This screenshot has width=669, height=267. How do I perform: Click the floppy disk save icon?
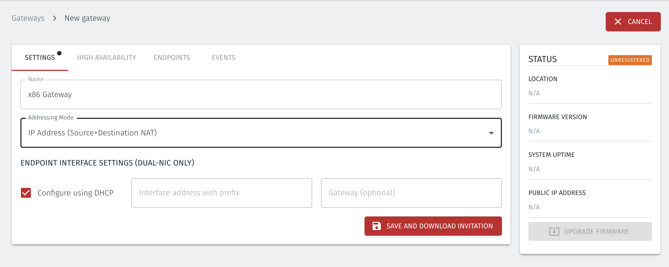(376, 226)
